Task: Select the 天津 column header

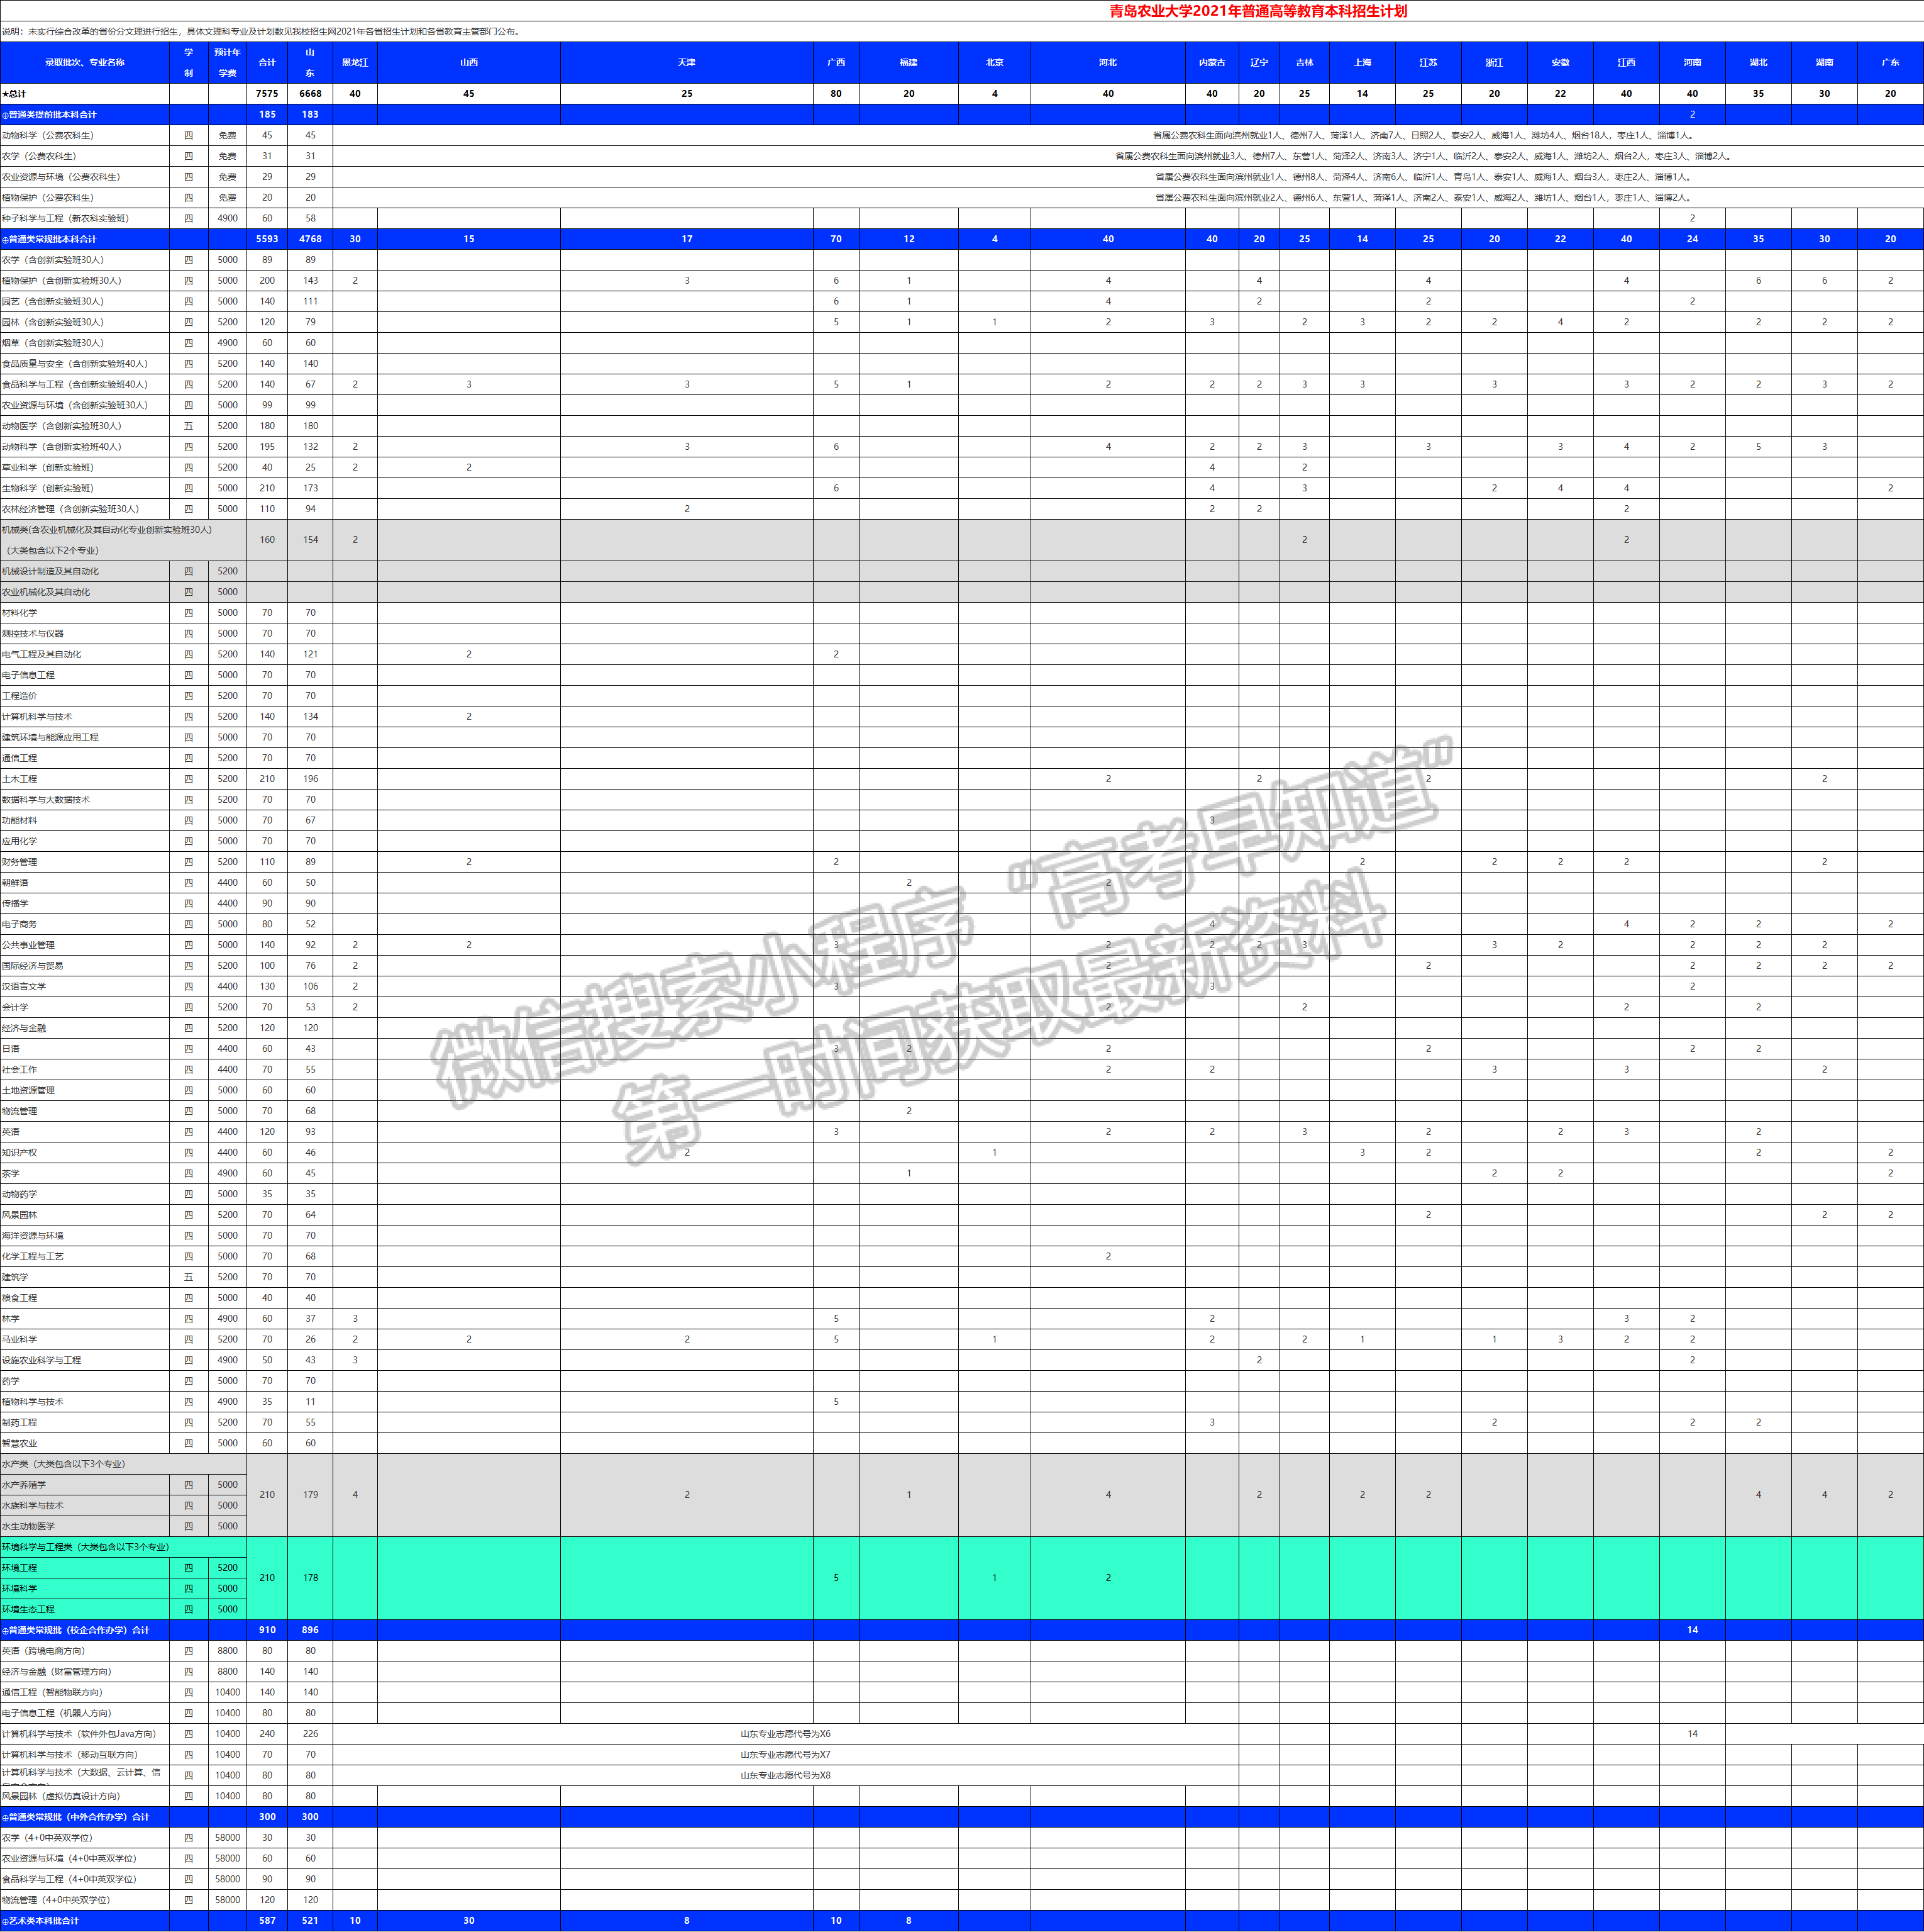Action: click(x=687, y=62)
